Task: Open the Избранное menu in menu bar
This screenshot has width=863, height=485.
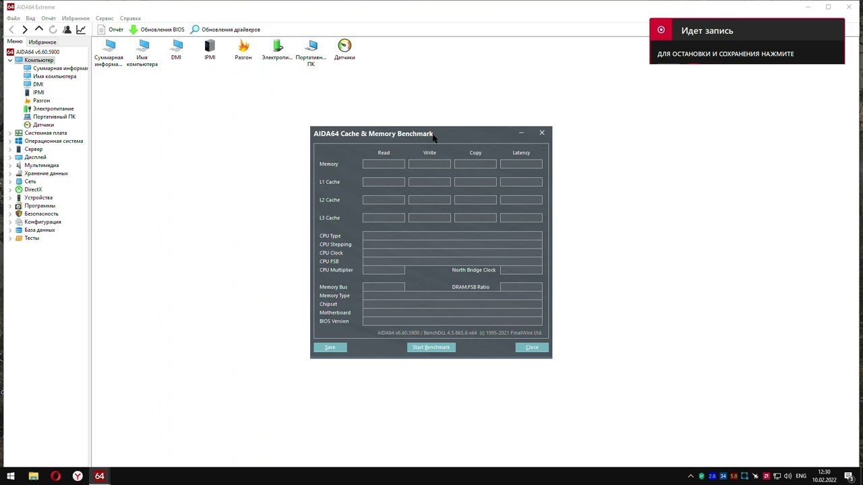Action: coord(76,18)
